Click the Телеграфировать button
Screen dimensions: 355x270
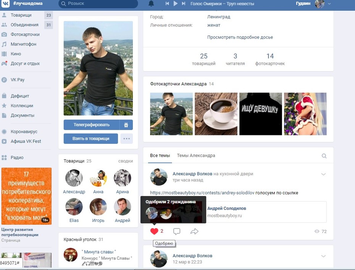coord(92,125)
